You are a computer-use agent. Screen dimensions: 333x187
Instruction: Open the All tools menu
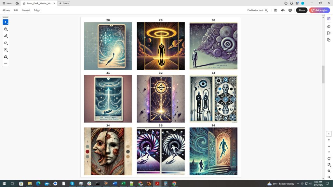6,10
